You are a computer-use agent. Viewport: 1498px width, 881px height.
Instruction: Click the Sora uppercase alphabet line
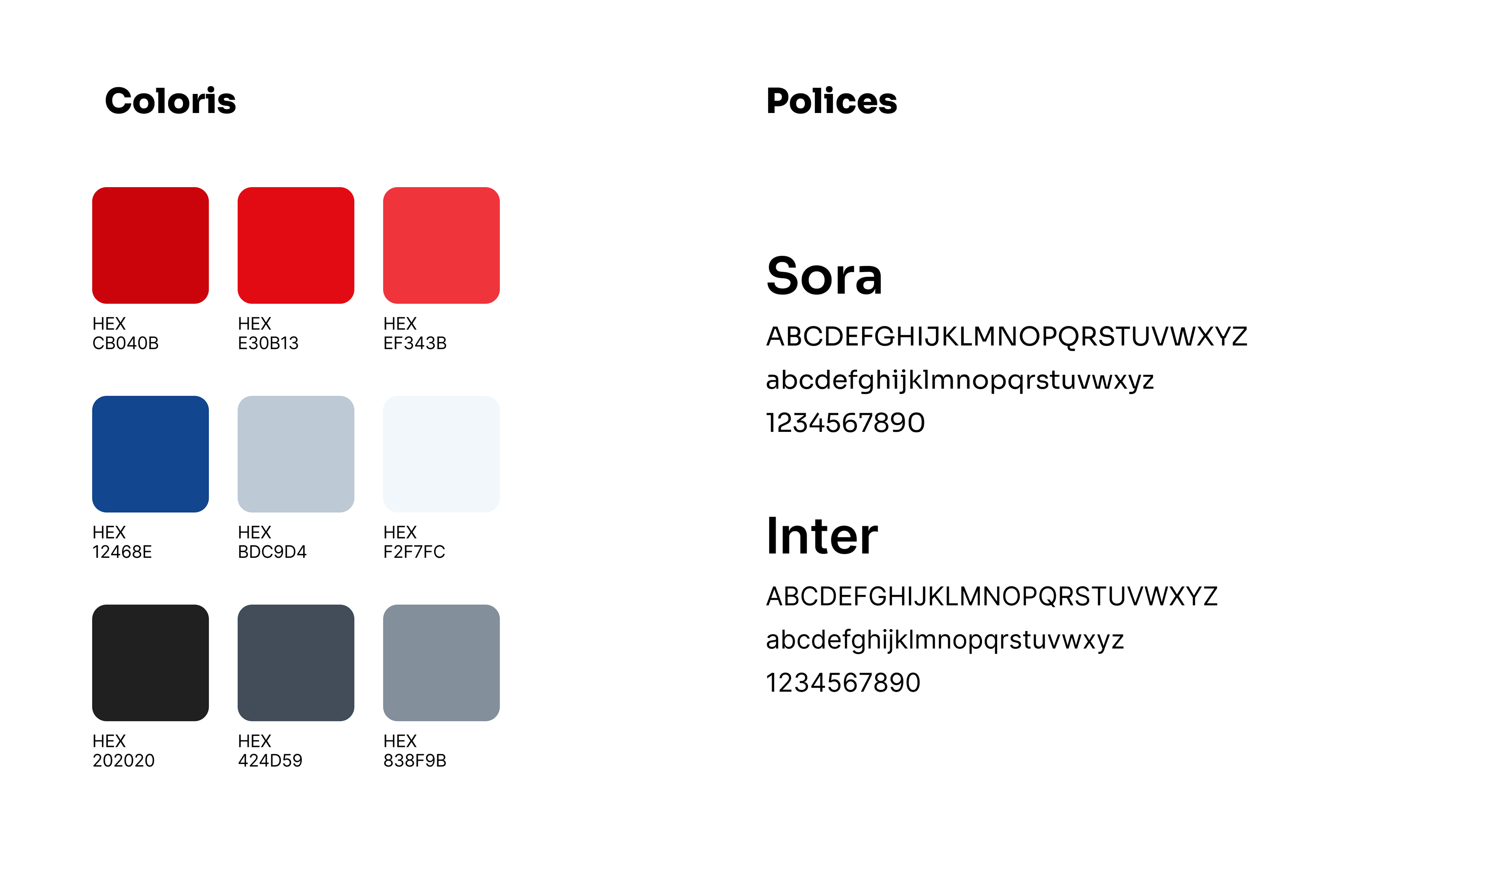pyautogui.click(x=1006, y=337)
